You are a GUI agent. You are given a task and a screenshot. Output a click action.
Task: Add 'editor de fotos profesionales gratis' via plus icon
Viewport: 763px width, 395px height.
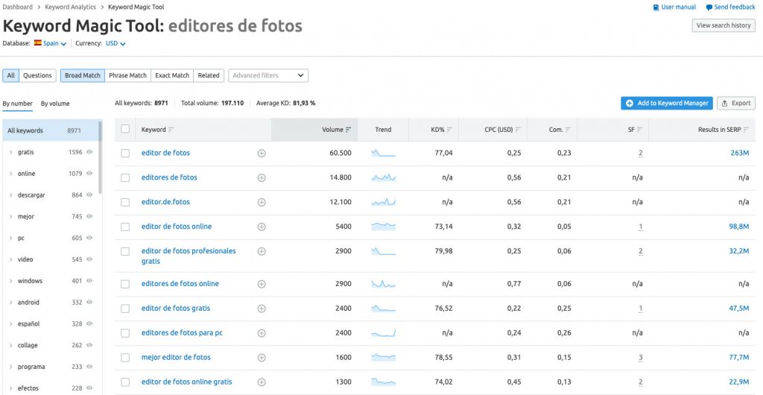(262, 251)
